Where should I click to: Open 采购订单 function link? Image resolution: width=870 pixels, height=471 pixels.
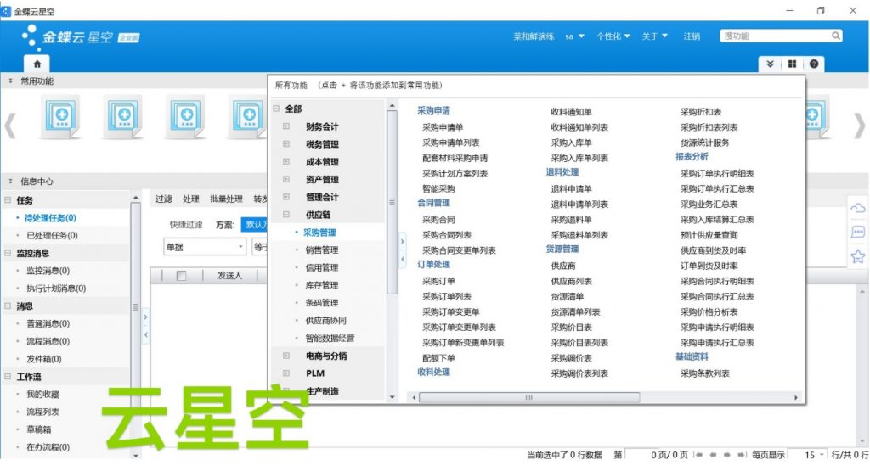[x=438, y=282]
